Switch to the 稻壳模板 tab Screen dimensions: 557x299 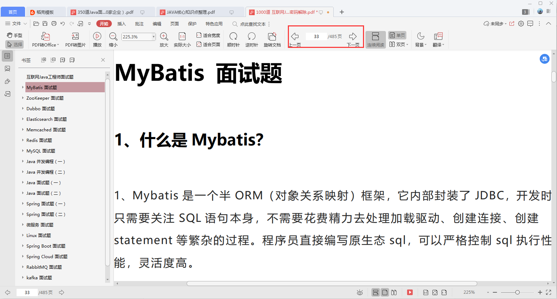(46, 12)
